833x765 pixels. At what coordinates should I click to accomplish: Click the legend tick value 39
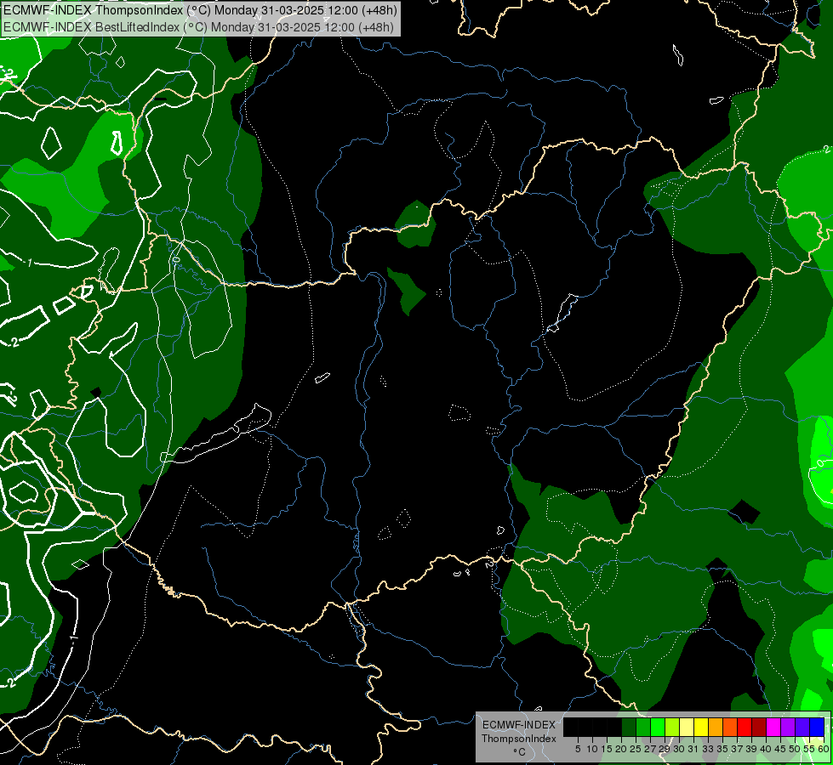750,749
